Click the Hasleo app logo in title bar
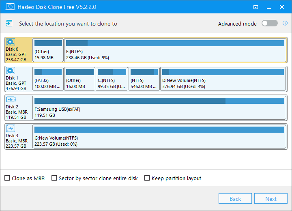 [x=7, y=7]
